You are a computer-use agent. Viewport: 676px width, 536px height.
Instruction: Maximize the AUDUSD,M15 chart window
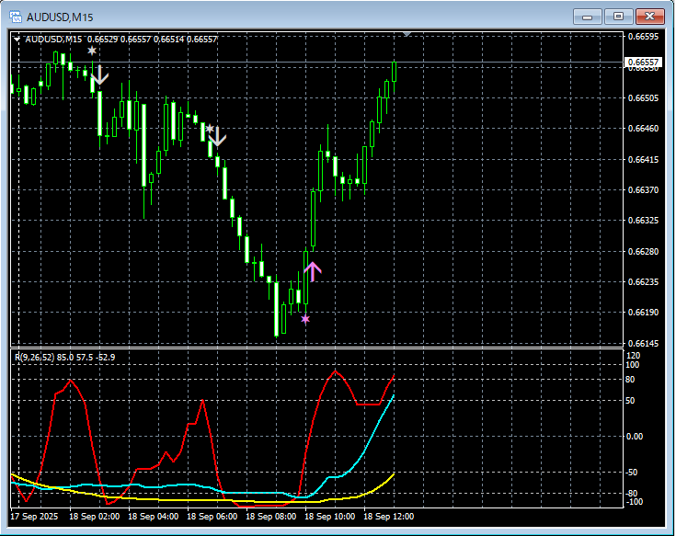coord(619,17)
